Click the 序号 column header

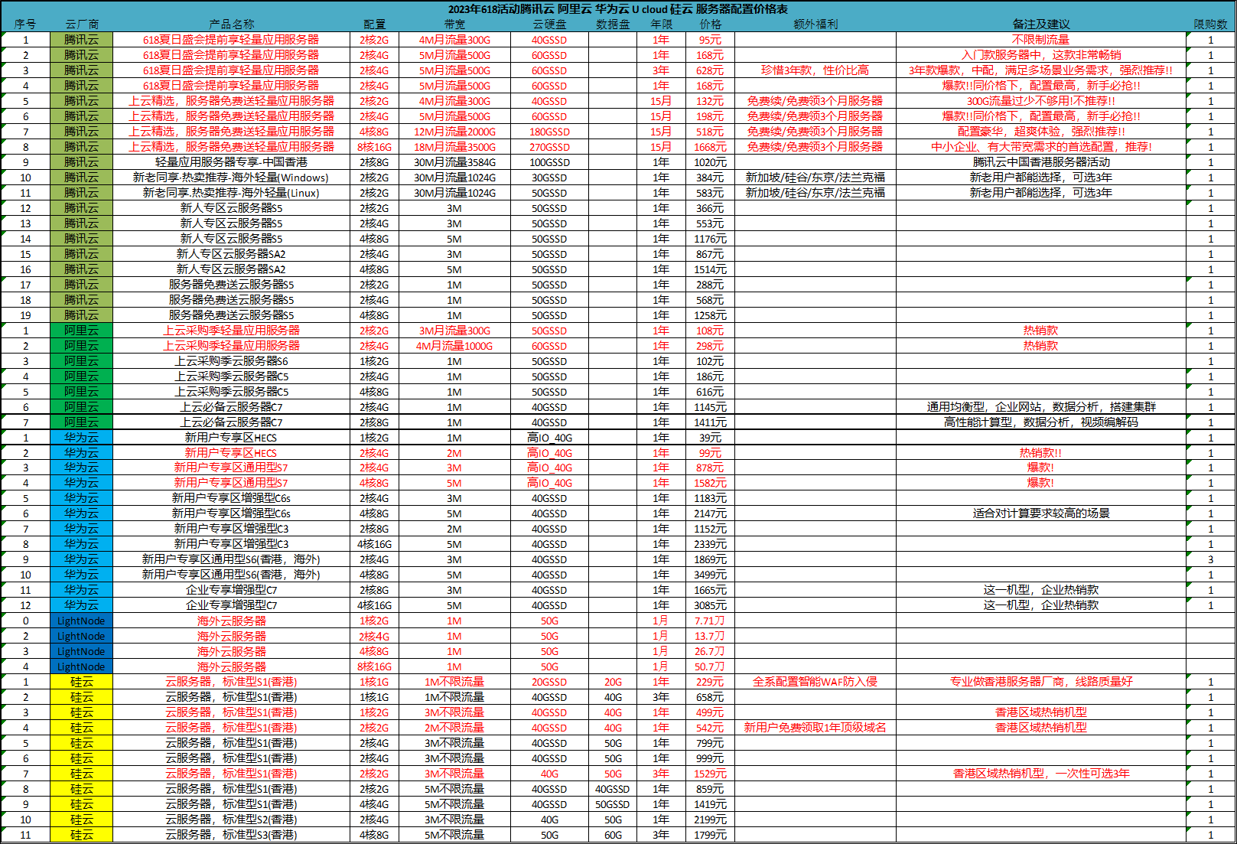[25, 24]
